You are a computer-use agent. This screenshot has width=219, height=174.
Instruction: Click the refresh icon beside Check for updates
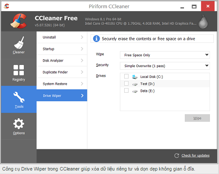tap(177, 155)
